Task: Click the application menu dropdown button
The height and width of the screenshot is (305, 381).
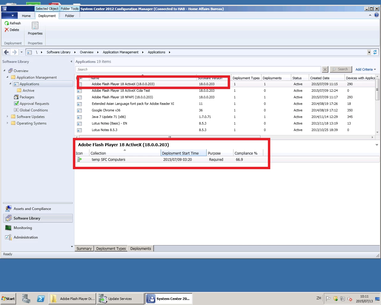Action: [10, 15]
